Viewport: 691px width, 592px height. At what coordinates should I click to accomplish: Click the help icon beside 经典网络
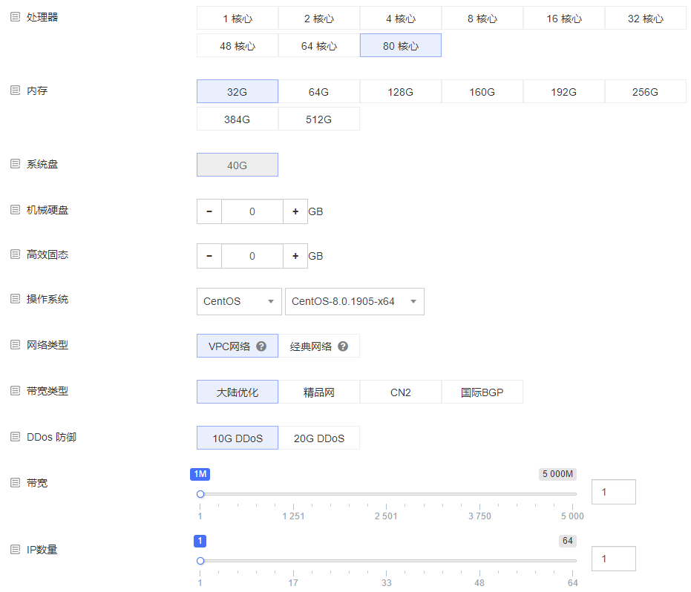342,346
